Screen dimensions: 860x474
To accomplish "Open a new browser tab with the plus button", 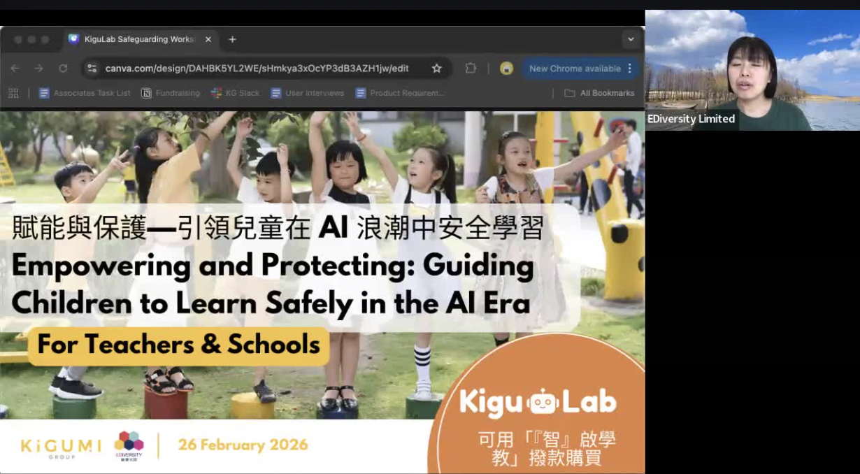I will click(x=231, y=39).
